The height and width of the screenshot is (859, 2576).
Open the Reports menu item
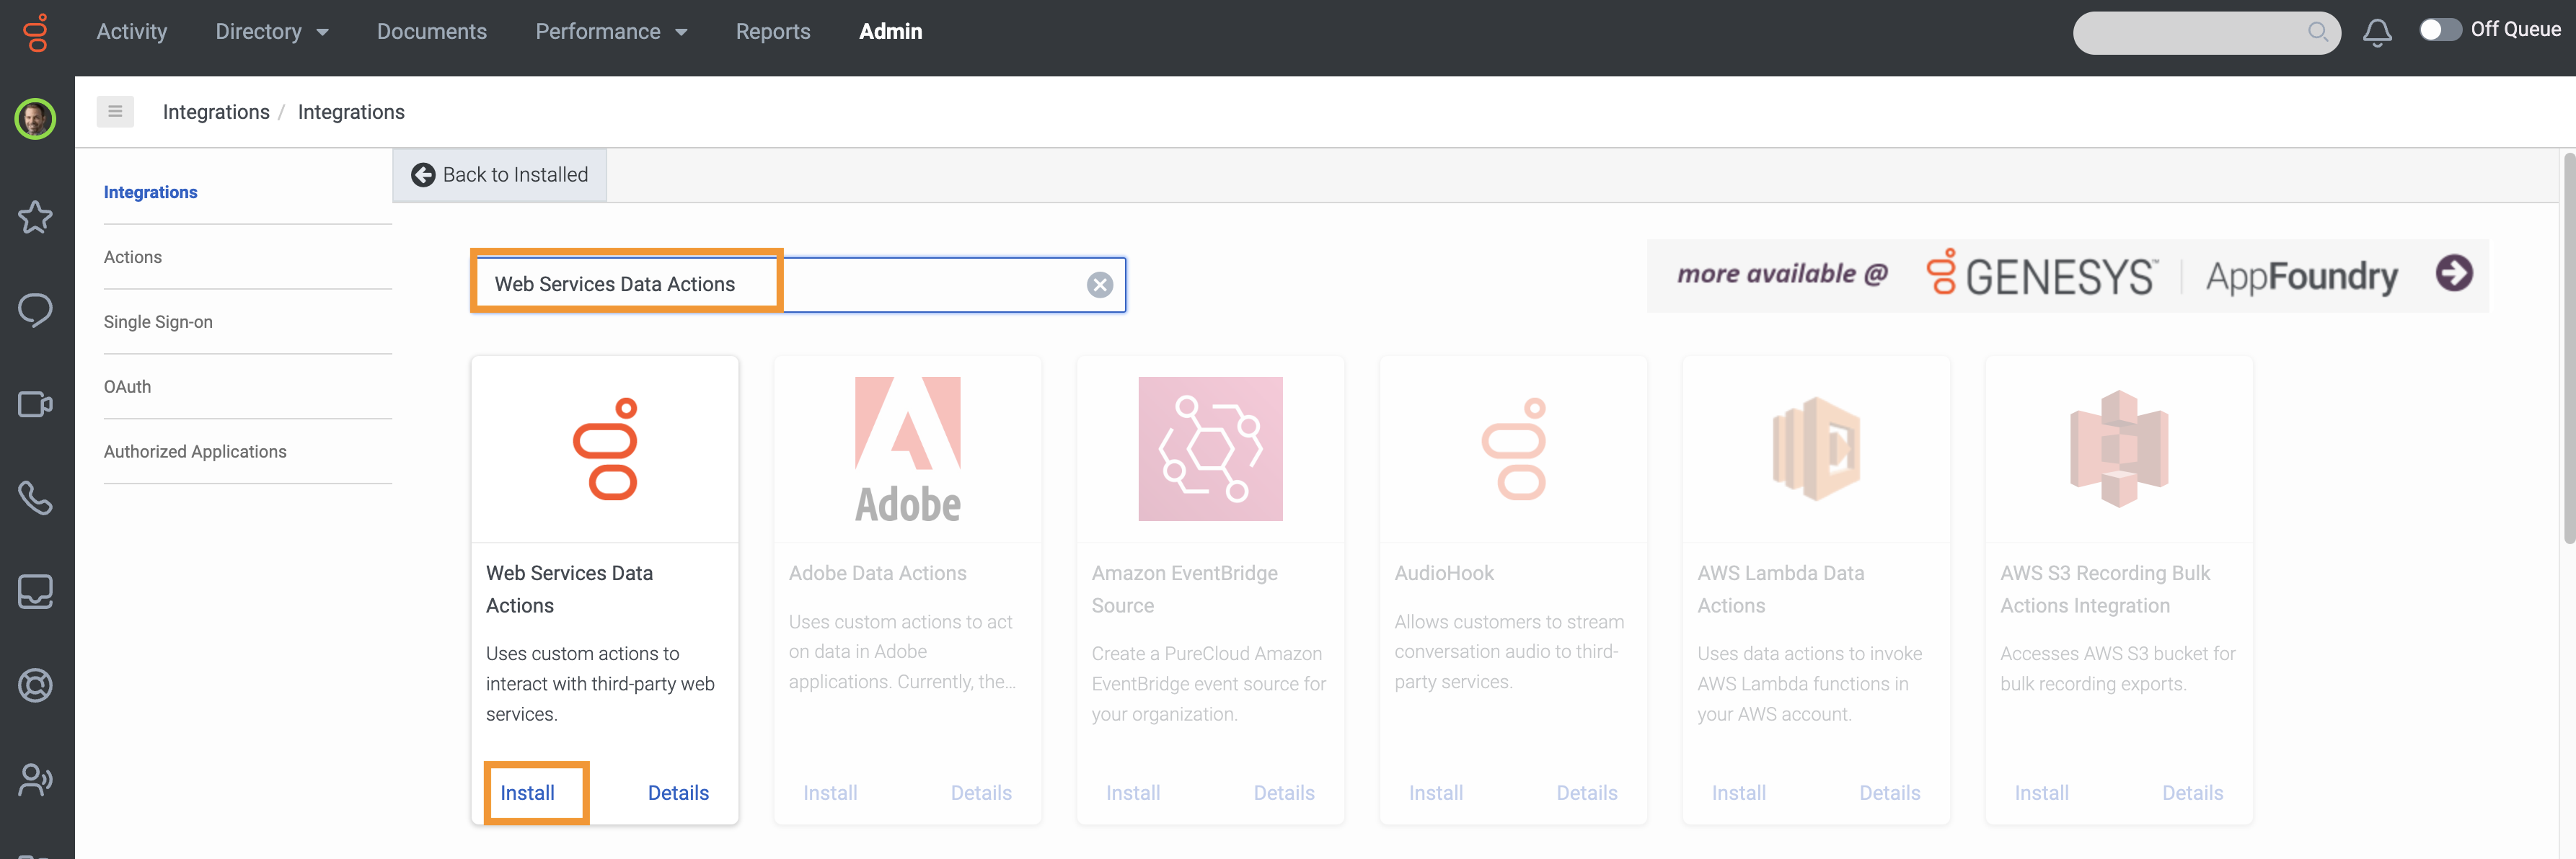click(x=772, y=32)
